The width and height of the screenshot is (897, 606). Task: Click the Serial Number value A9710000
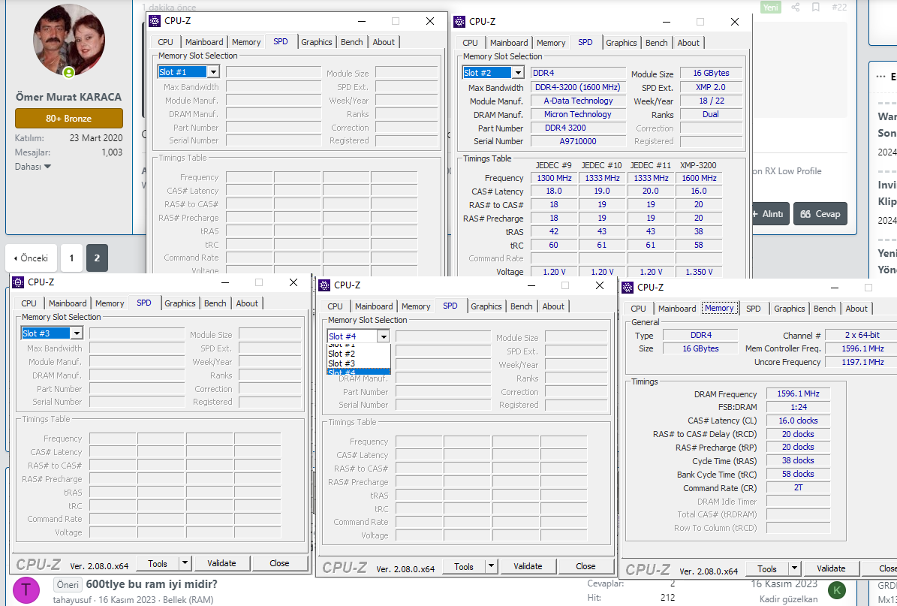pos(578,141)
